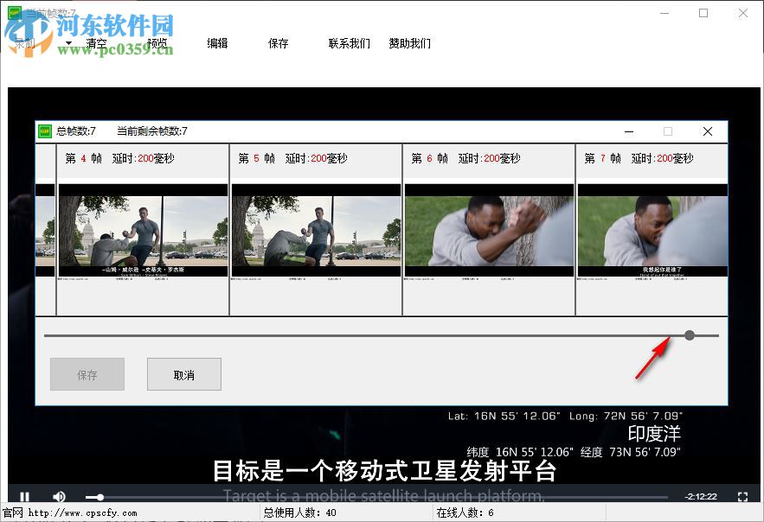Click the frame strip slider track
Screen dimensions: 764x522
point(382,335)
